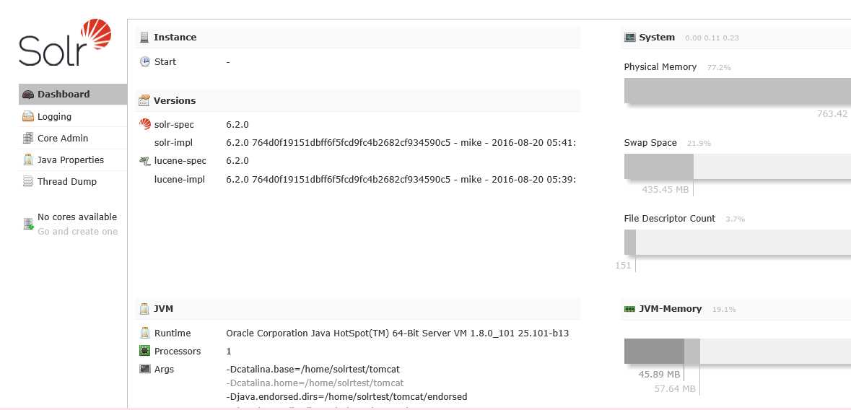Click the File Descriptor 3.7% label
851x410 pixels.
coord(736,219)
